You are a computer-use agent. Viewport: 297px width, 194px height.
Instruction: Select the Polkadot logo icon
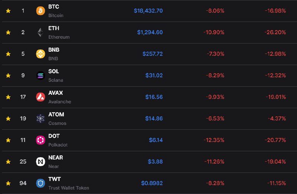tap(40, 140)
